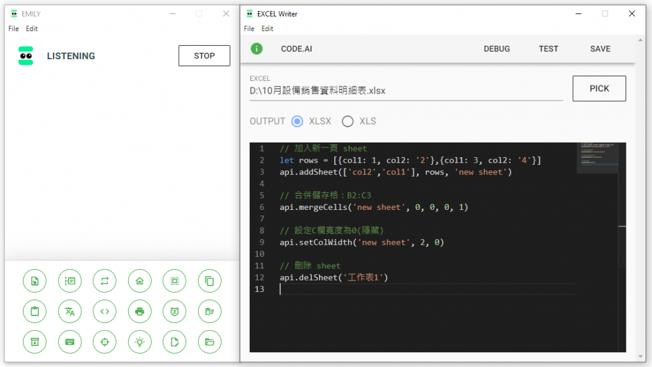This screenshot has width=652, height=367.
Task: Click the TEST button
Action: point(548,48)
